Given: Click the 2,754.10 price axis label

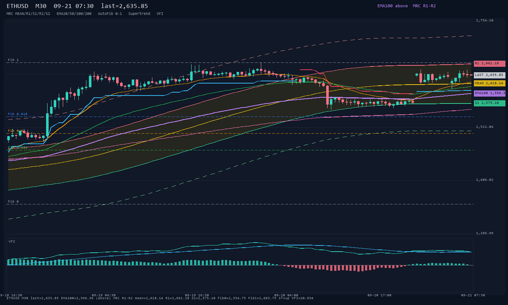Looking at the screenshot, I should tap(485, 21).
